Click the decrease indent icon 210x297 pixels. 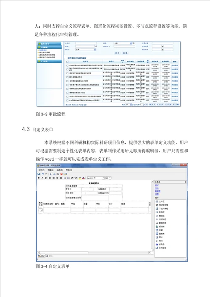[72, 178]
